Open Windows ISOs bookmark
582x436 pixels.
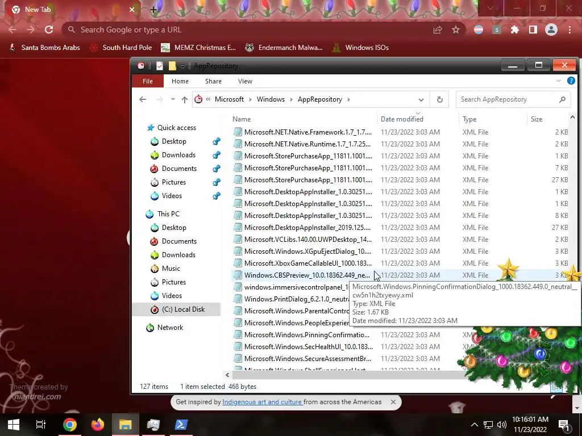(x=361, y=48)
